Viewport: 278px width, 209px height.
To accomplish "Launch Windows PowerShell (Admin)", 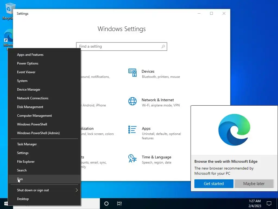I will pos(44,133).
